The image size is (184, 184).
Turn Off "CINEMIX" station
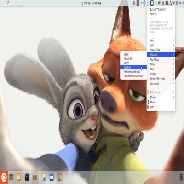coord(161,10)
